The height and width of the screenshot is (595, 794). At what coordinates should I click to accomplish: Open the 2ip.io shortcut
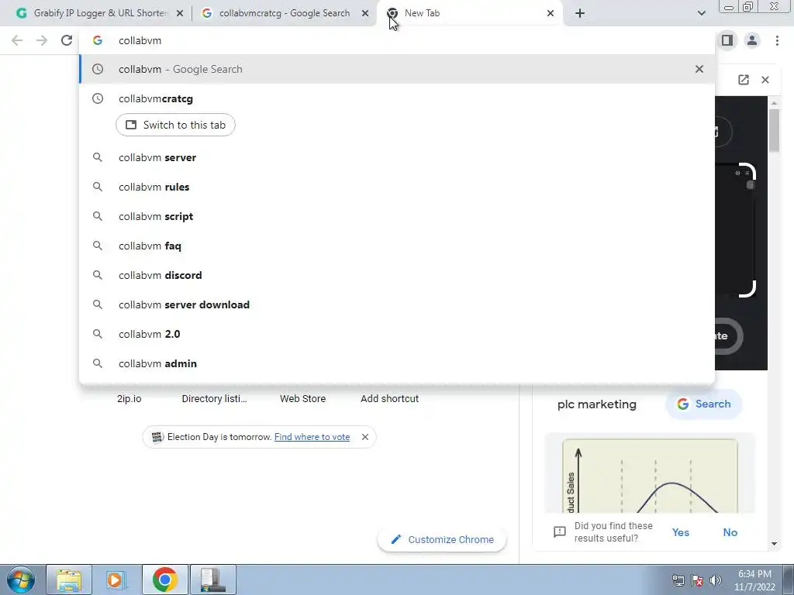(129, 399)
